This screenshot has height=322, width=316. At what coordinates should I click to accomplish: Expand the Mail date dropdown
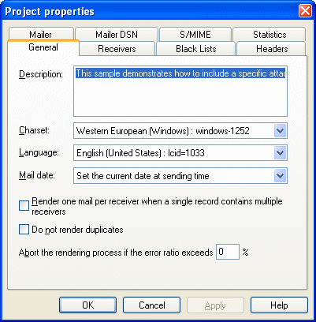[280, 176]
